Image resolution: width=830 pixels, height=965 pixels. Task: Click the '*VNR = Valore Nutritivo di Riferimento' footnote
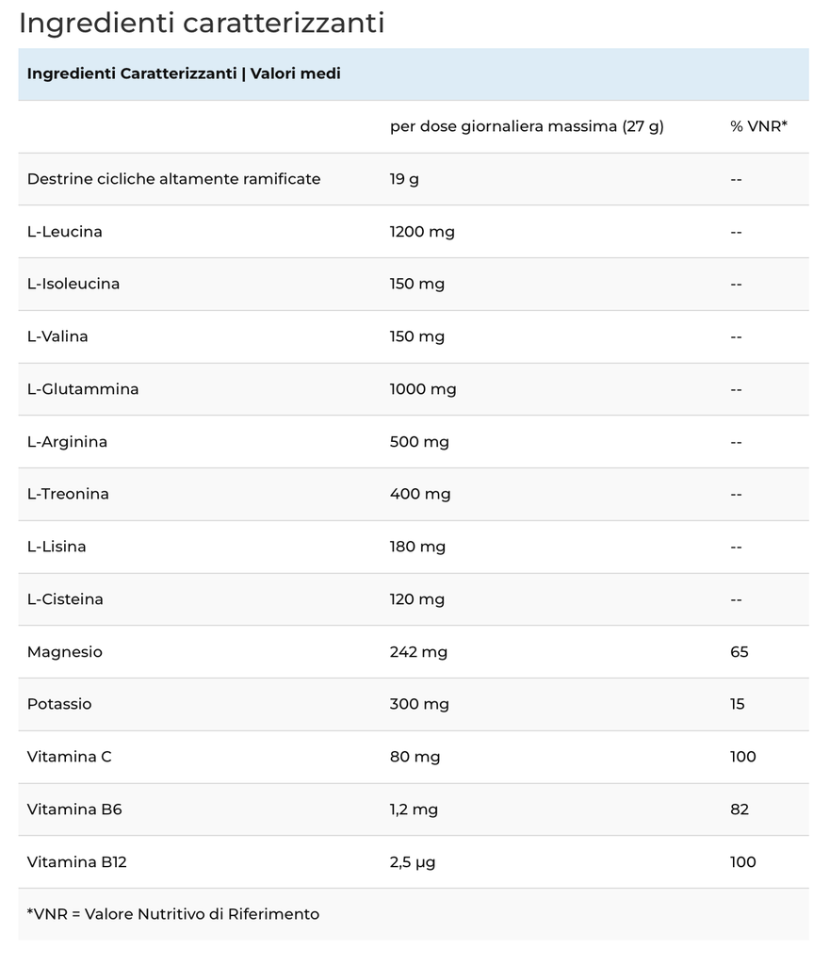point(173,914)
